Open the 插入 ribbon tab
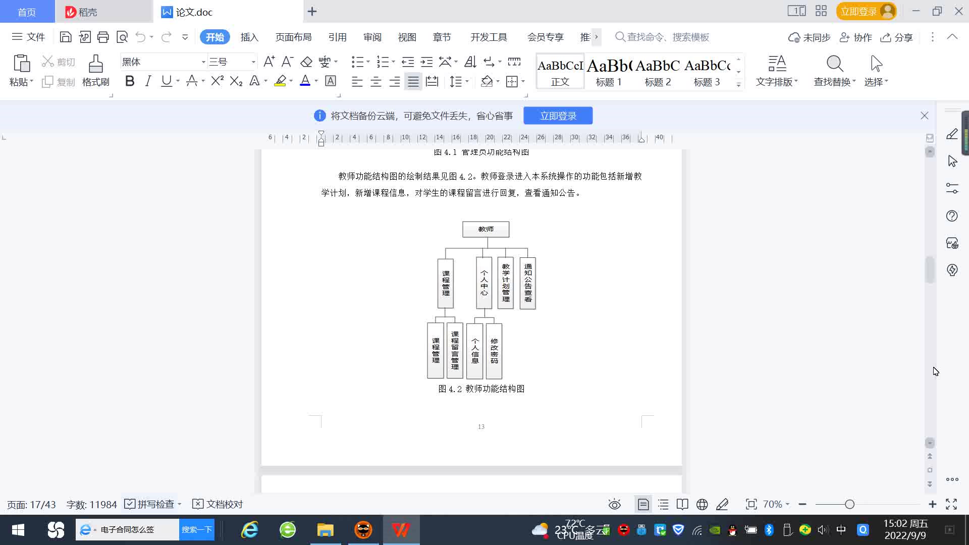Screen dimensions: 969x545 point(249,37)
